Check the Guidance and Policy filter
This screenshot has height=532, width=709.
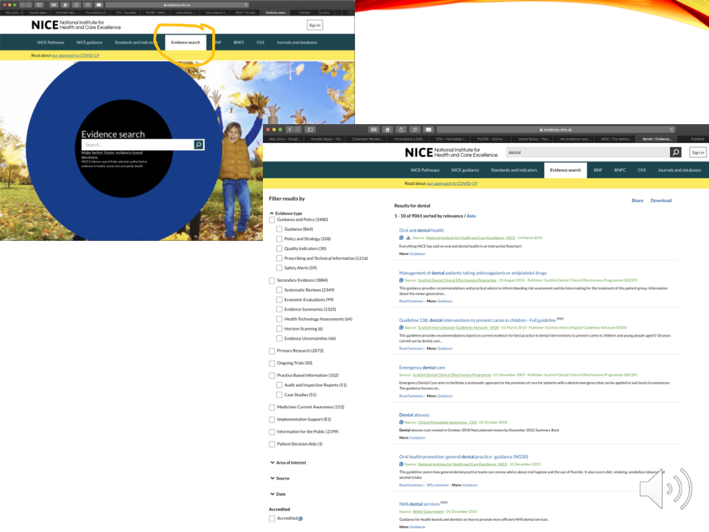click(272, 220)
